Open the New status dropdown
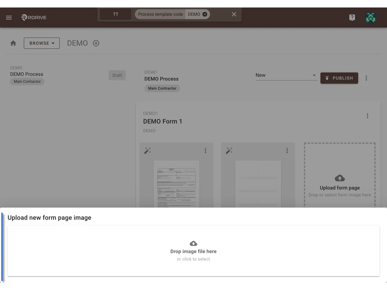This screenshot has height=290, width=387. click(286, 75)
